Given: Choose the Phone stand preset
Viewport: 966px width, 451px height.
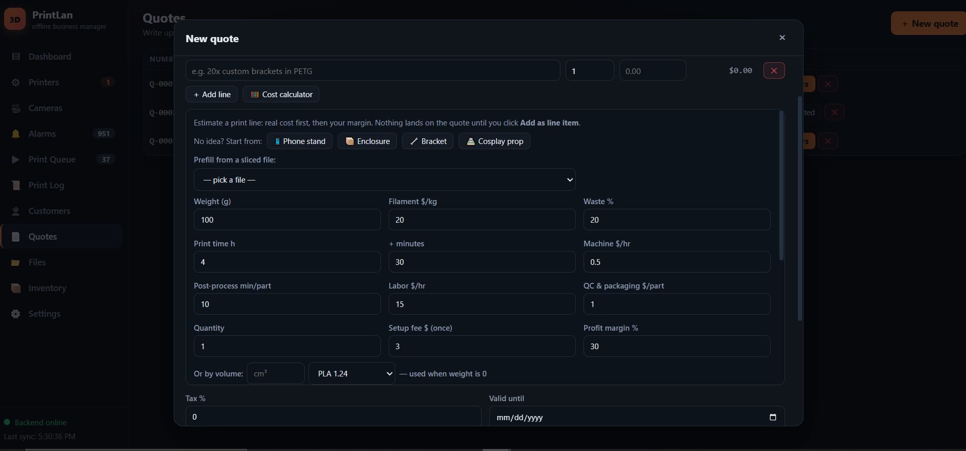Looking at the screenshot, I should [300, 141].
